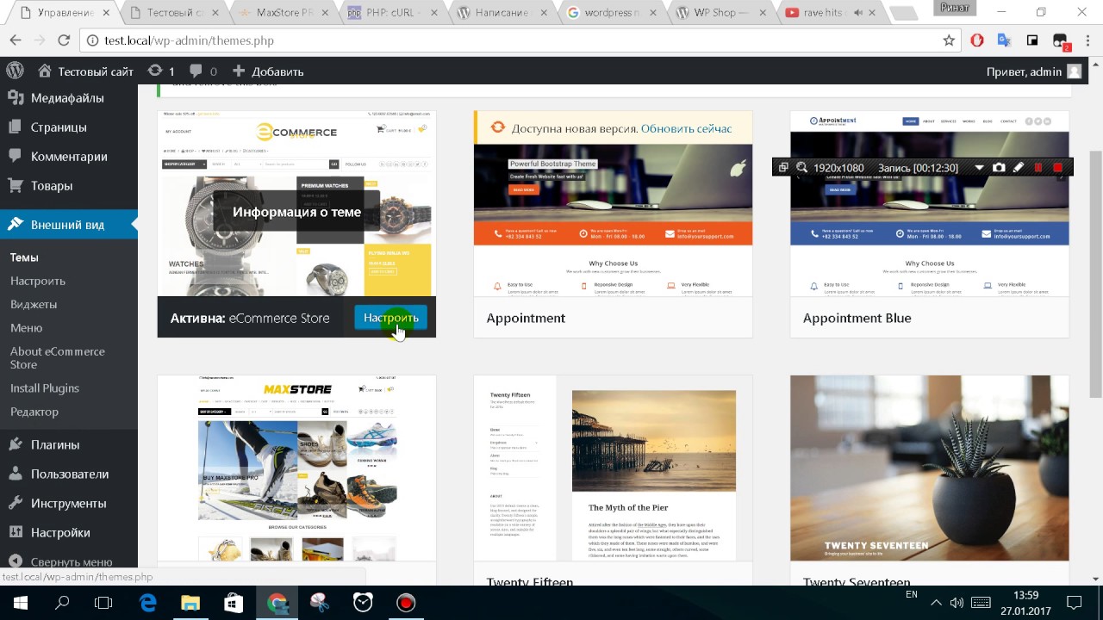Open Редактор submenu item
Screen dimensions: 1103x620
pos(34,412)
